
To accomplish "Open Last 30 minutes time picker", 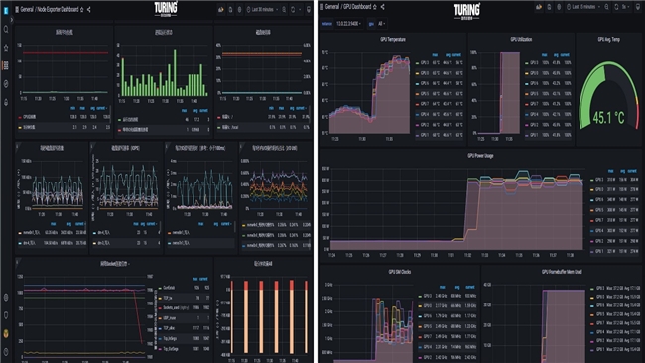I will 262,9.
